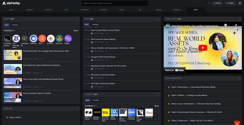Click Watch on YouTube link

(x=174, y=70)
